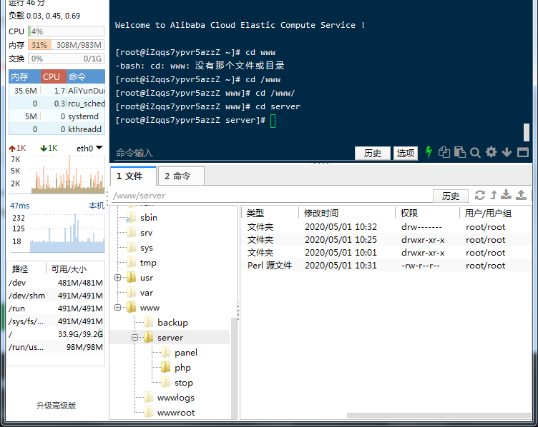Click the down-arrow terminal toolbar icon
538x427 pixels.
(x=507, y=152)
